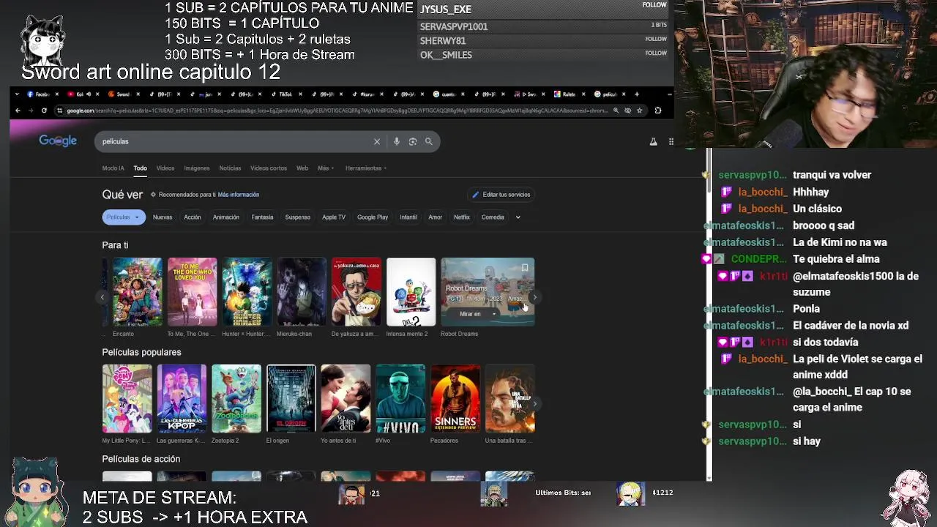Start voice search with the microphone icon
937x527 pixels.
tap(397, 141)
